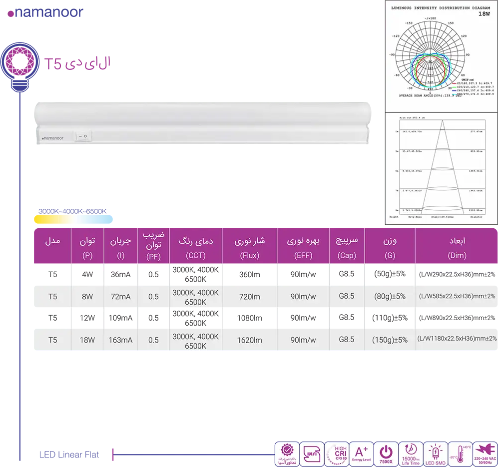Click the Namanoor Asia warranty badge icon
Image resolution: width=498 pixels, height=467 pixels.
pyautogui.click(x=287, y=454)
